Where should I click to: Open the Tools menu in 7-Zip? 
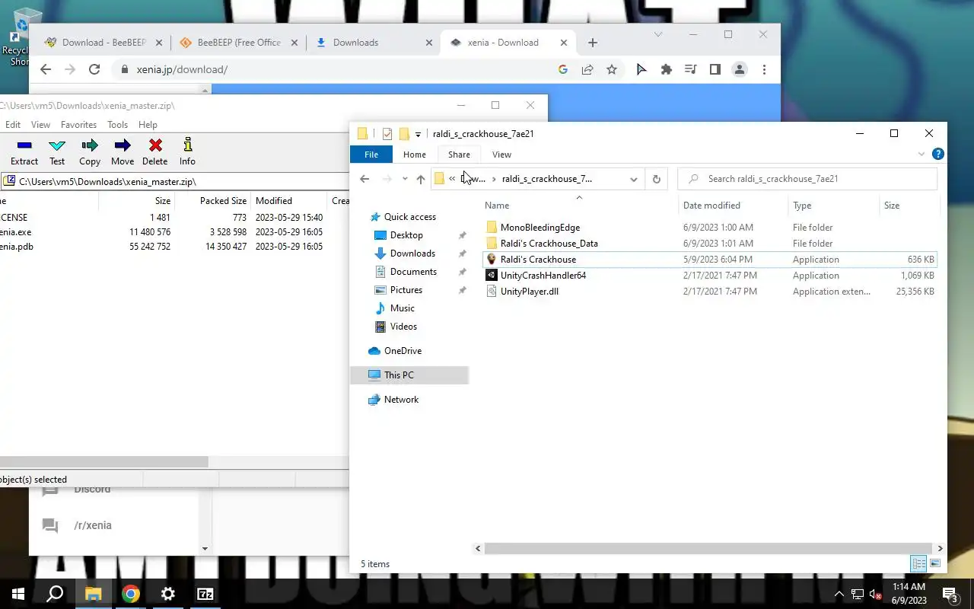point(117,125)
